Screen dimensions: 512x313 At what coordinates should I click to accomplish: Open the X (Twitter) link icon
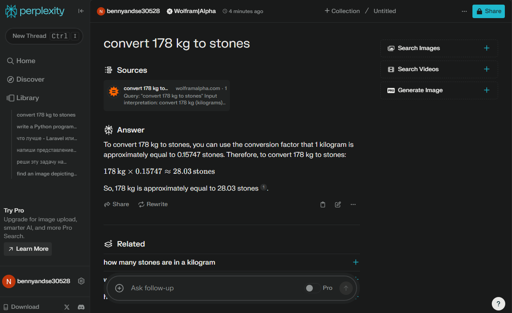click(67, 307)
